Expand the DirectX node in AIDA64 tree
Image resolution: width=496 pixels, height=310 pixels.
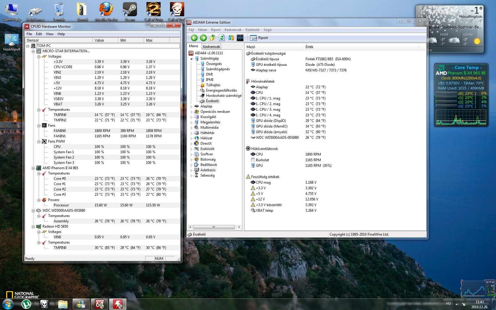tap(191, 144)
